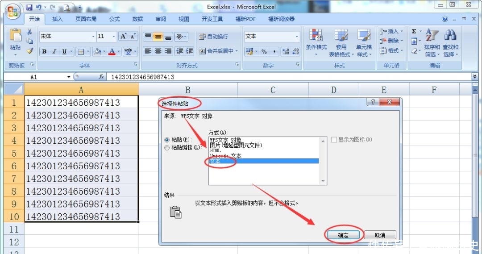
Task: Activate the Format Painter brush
Action: 29,51
